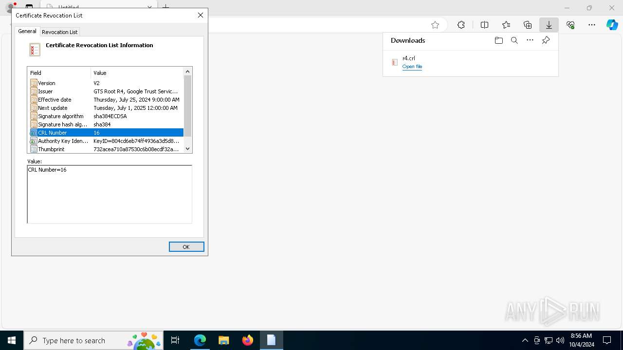This screenshot has width=623, height=350.
Task: Select the CRL Number field row
Action: [106, 133]
